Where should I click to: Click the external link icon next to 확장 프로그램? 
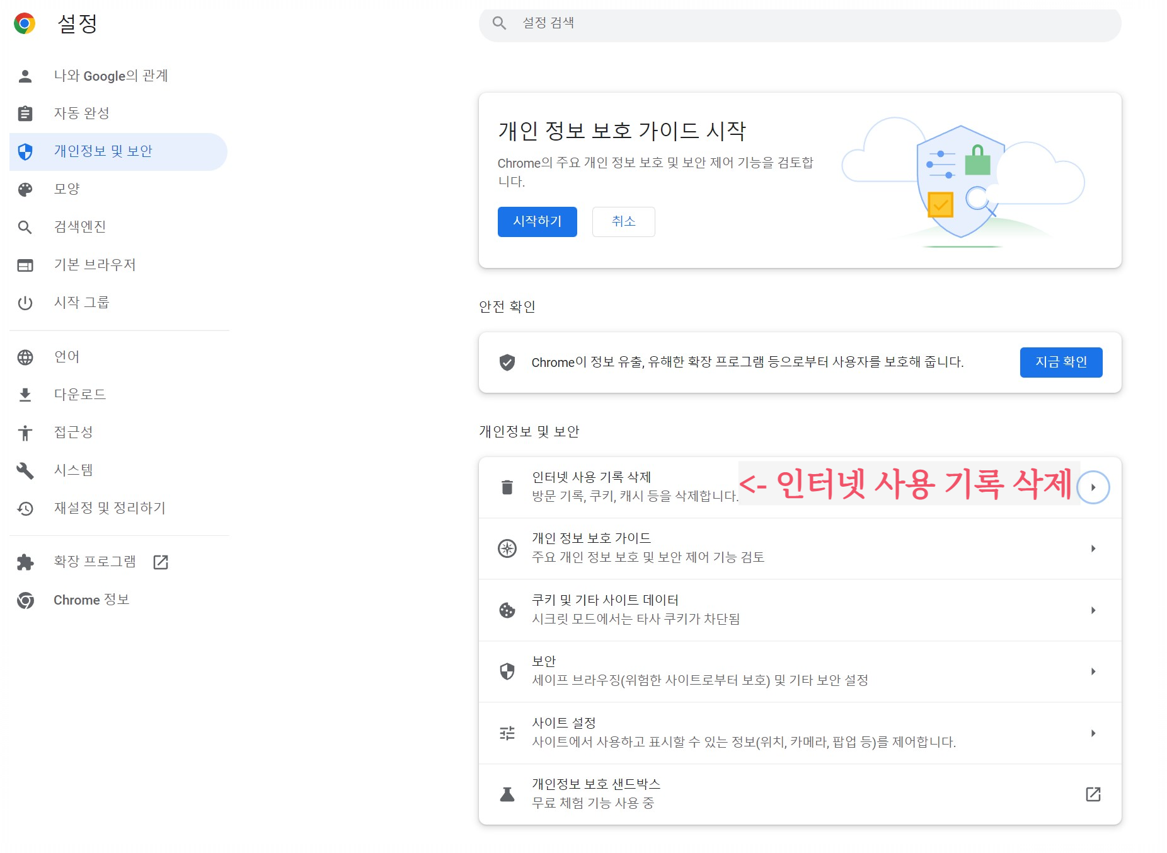(161, 562)
